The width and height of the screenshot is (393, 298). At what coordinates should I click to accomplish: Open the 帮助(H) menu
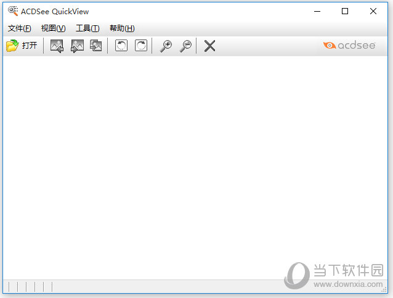point(122,28)
